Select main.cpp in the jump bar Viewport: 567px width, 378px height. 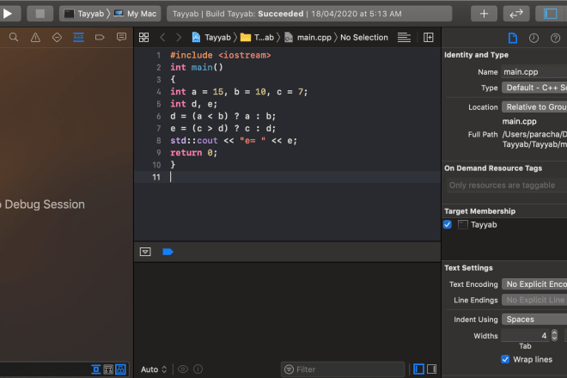[x=308, y=37]
